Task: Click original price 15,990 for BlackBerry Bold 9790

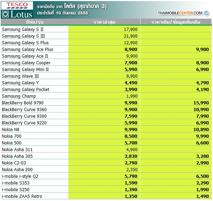Action: (x=201, y=103)
